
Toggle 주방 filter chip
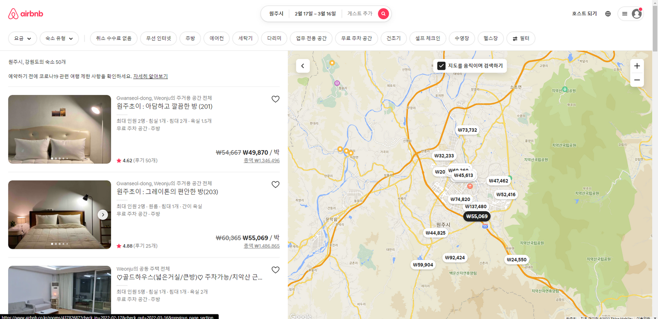pyautogui.click(x=190, y=38)
